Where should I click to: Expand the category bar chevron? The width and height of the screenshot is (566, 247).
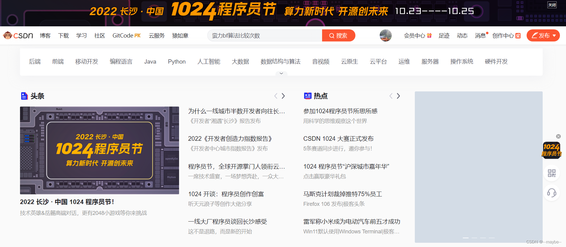coord(281,73)
